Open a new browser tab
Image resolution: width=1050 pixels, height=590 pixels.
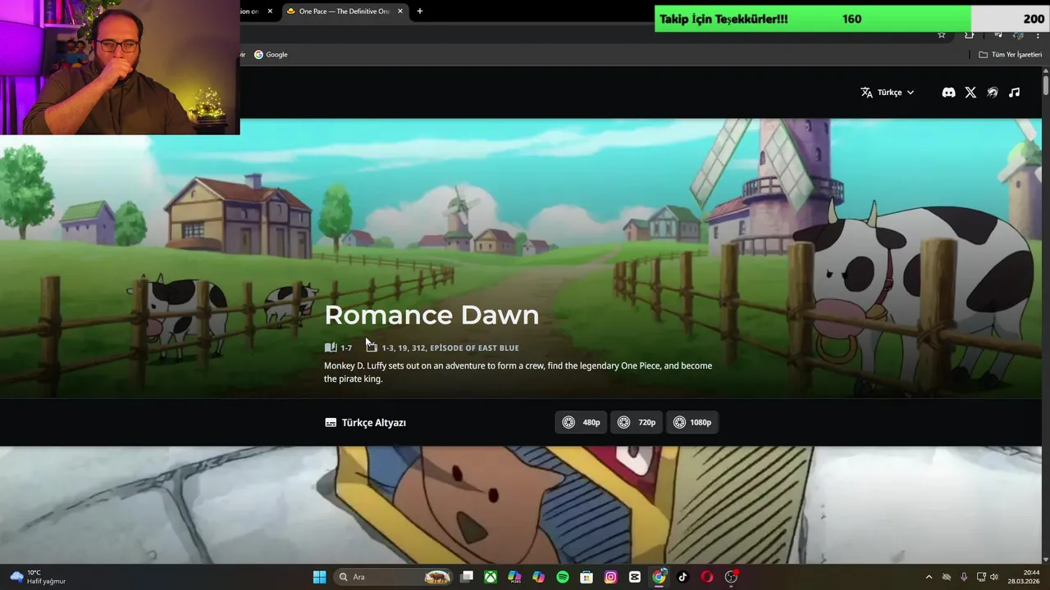(420, 11)
